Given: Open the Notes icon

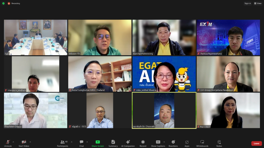Looking at the screenshot, I should click(219, 142).
